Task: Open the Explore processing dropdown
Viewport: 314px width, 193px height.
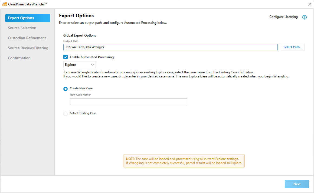Action: pos(80,65)
